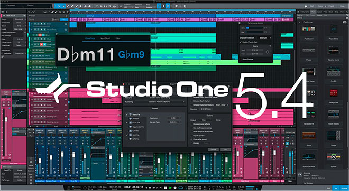
Task: Switch to the Instruments browser tab
Action: (x=305, y=12)
